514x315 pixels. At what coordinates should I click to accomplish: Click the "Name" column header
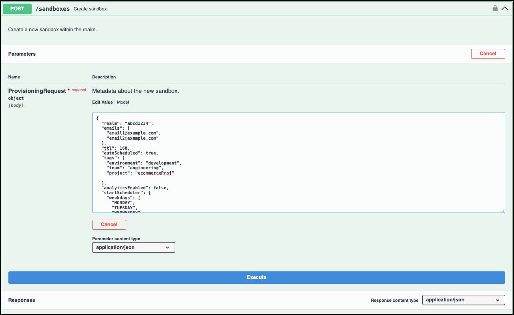(x=14, y=77)
